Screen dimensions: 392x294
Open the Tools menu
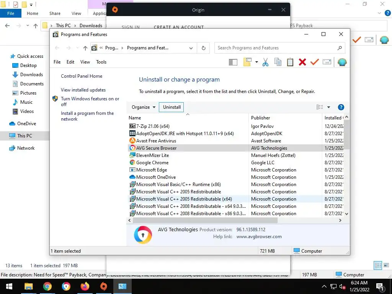click(x=101, y=62)
